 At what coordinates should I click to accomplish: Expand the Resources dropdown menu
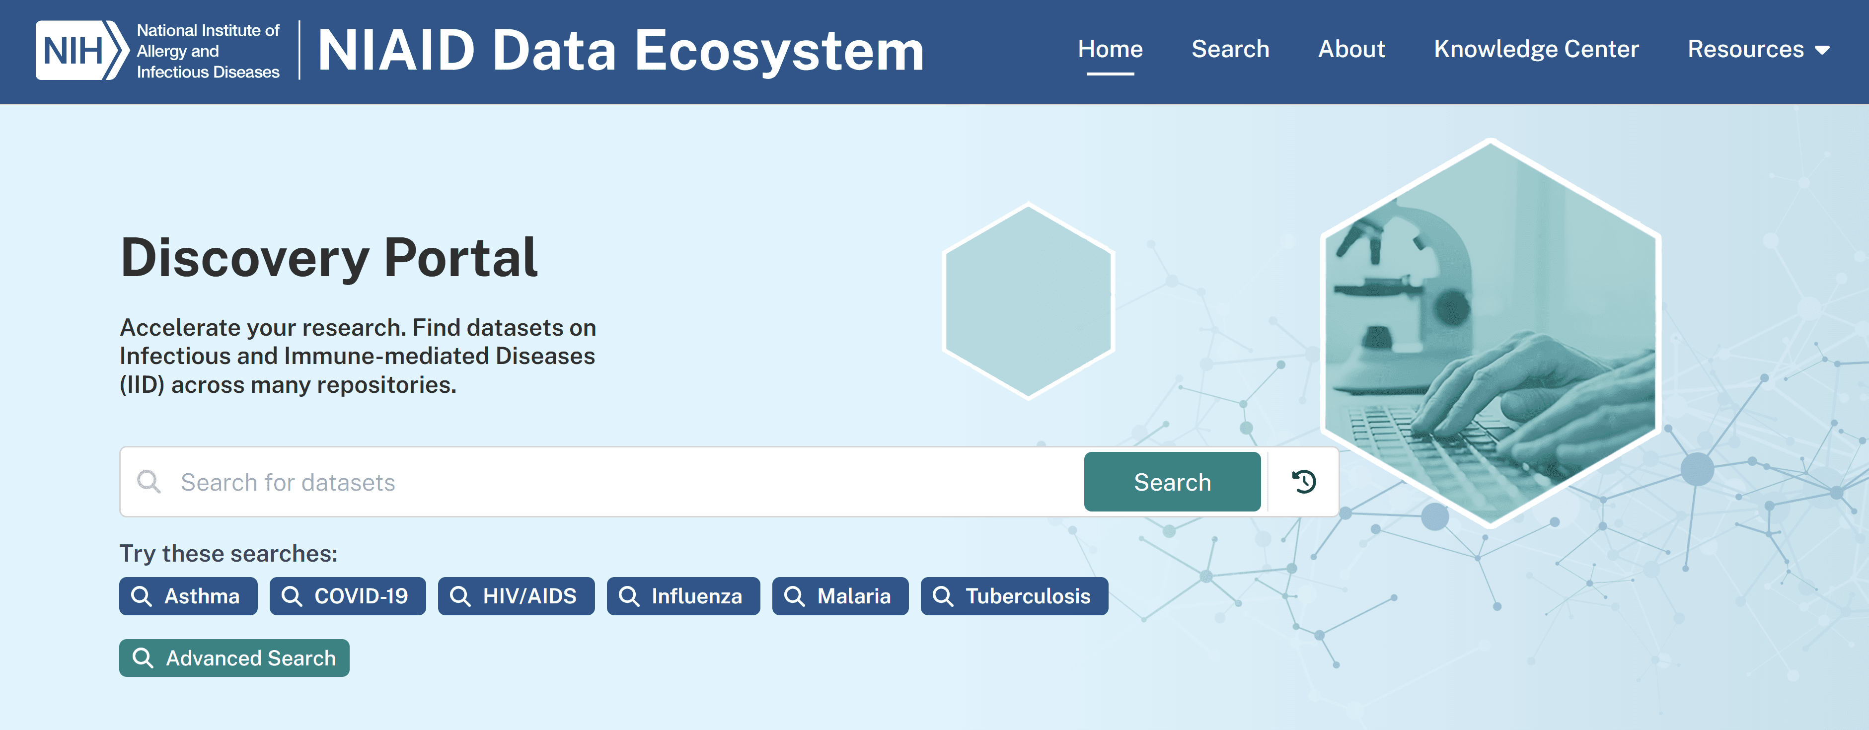coord(1758,49)
